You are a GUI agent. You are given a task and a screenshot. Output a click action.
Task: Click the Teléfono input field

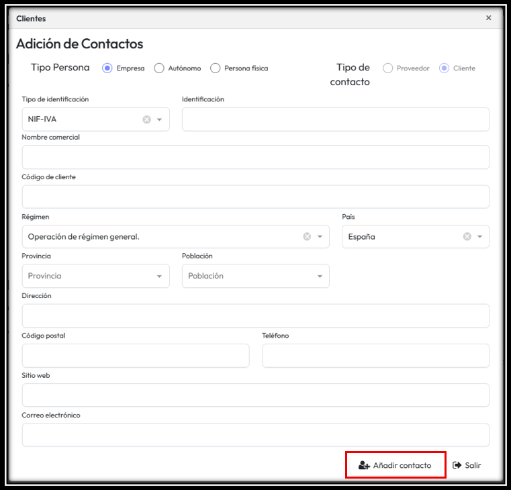click(x=375, y=356)
